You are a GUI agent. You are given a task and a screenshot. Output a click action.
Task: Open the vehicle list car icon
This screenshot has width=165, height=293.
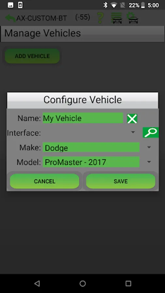pyautogui.click(x=117, y=18)
